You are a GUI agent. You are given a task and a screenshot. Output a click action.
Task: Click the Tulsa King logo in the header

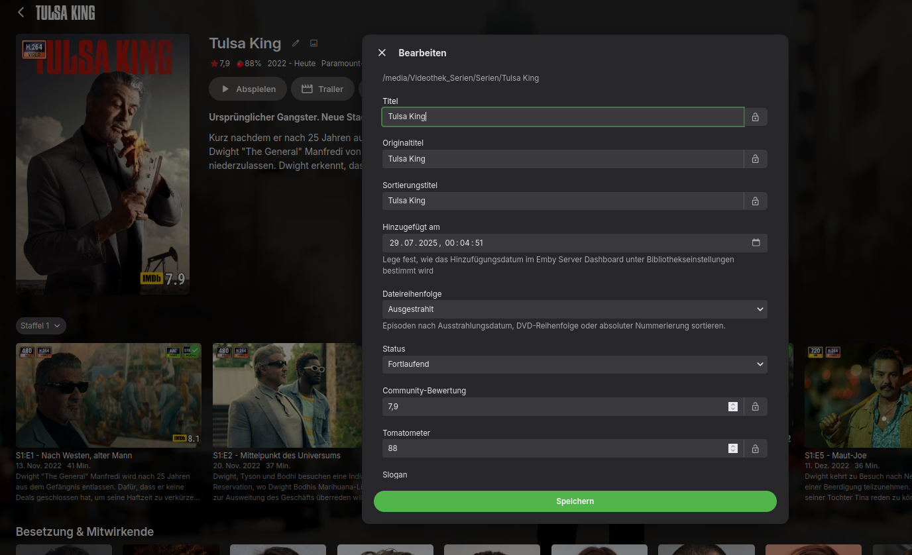(65, 13)
